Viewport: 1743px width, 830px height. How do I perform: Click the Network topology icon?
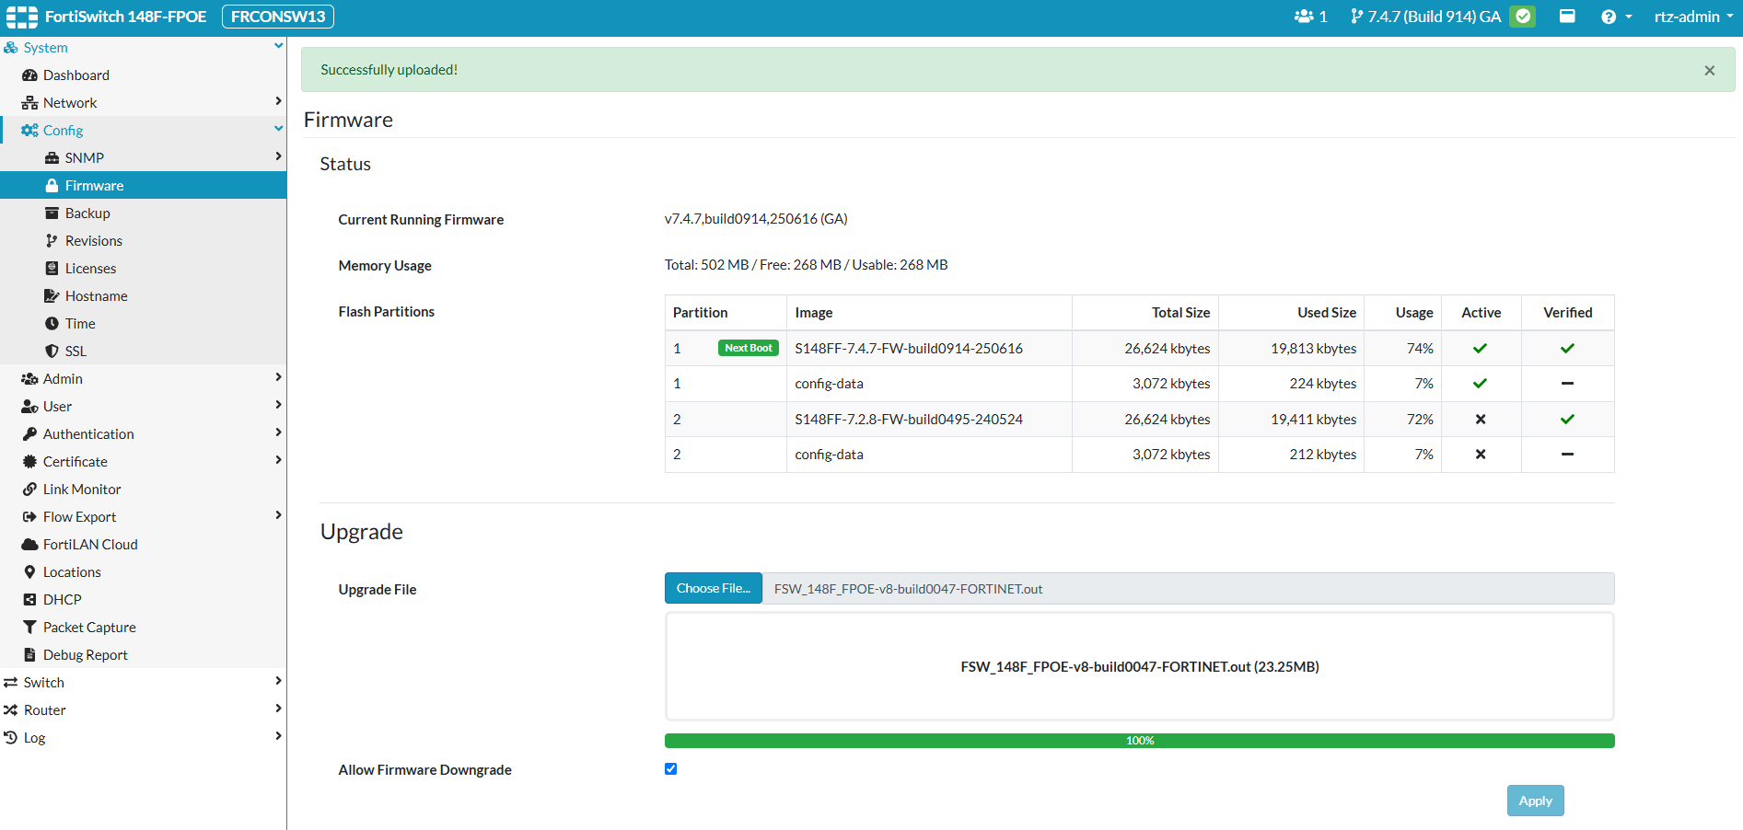click(x=29, y=103)
